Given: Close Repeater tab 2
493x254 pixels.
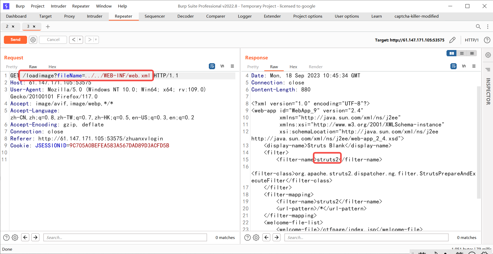Looking at the screenshot, I should click(13, 26).
